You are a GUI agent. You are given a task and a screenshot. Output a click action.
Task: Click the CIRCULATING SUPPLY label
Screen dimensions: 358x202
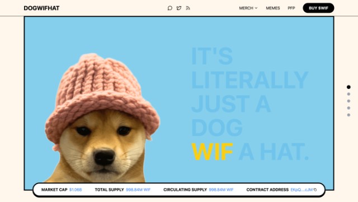(185, 190)
